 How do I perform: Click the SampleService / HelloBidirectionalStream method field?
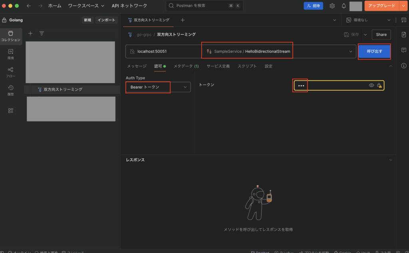[x=279, y=52]
